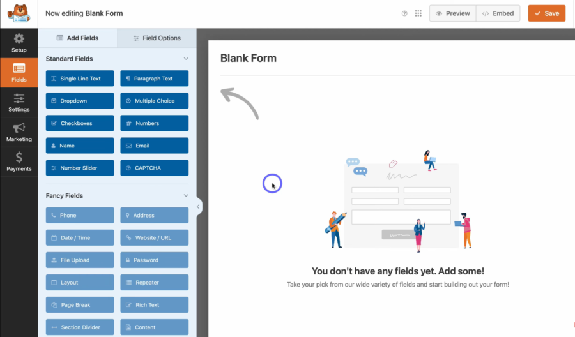The height and width of the screenshot is (337, 575).
Task: Open the Payments sidebar section
Action: coord(19,162)
